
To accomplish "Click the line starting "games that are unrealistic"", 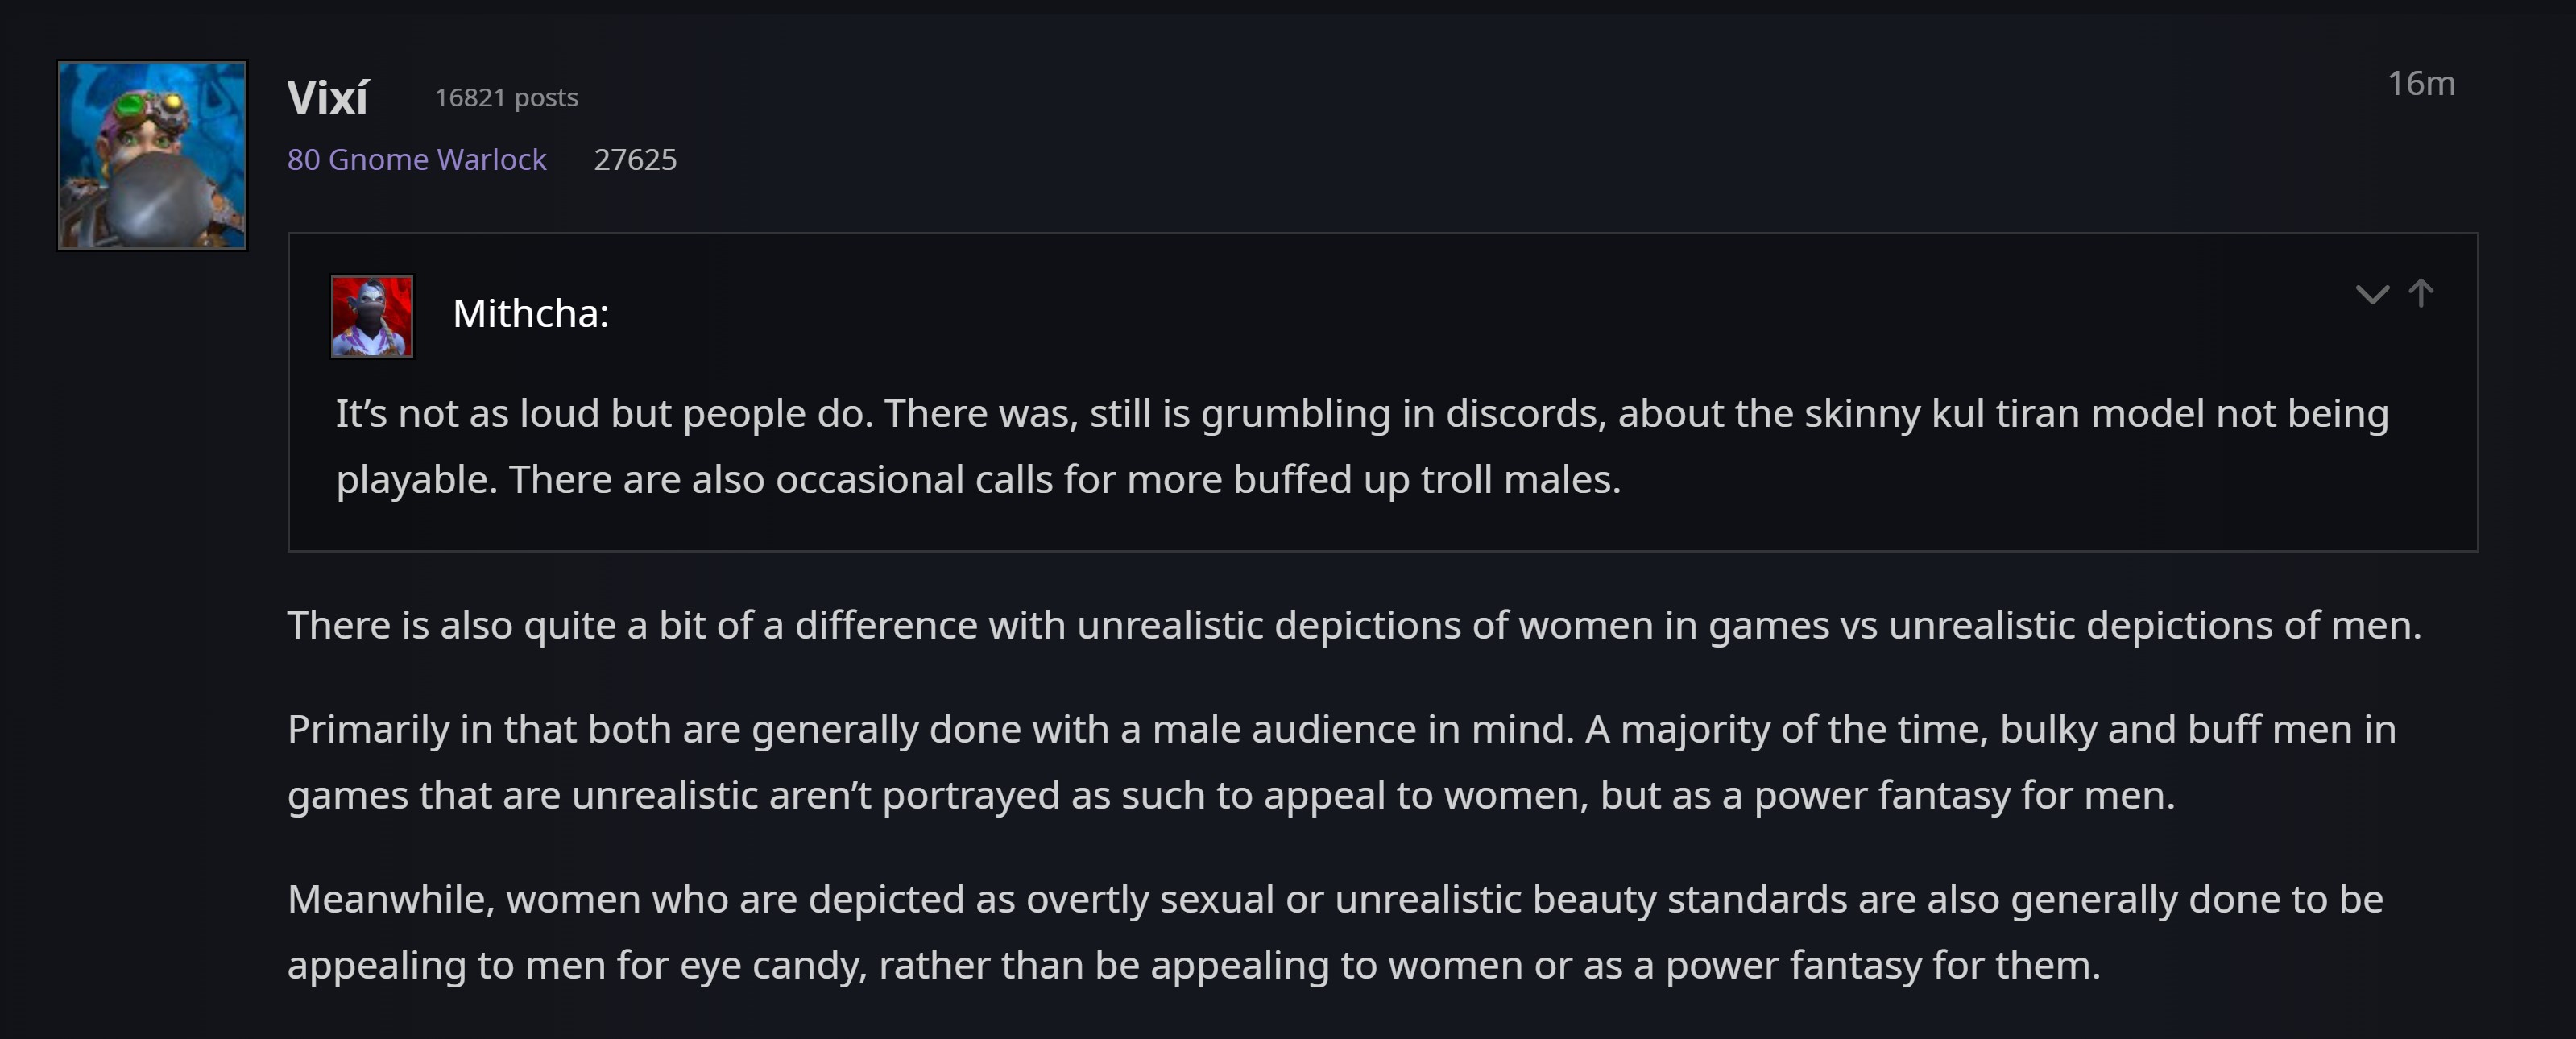I will tap(1231, 796).
